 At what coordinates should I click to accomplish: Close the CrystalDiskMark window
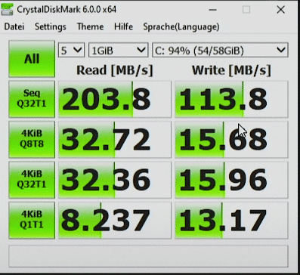coord(280,10)
